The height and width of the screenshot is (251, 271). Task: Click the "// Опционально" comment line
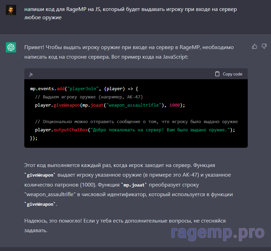pos(136,122)
